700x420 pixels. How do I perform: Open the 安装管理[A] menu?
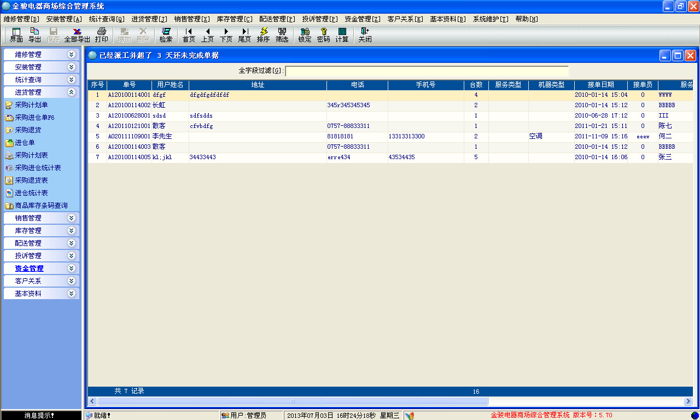coord(65,19)
